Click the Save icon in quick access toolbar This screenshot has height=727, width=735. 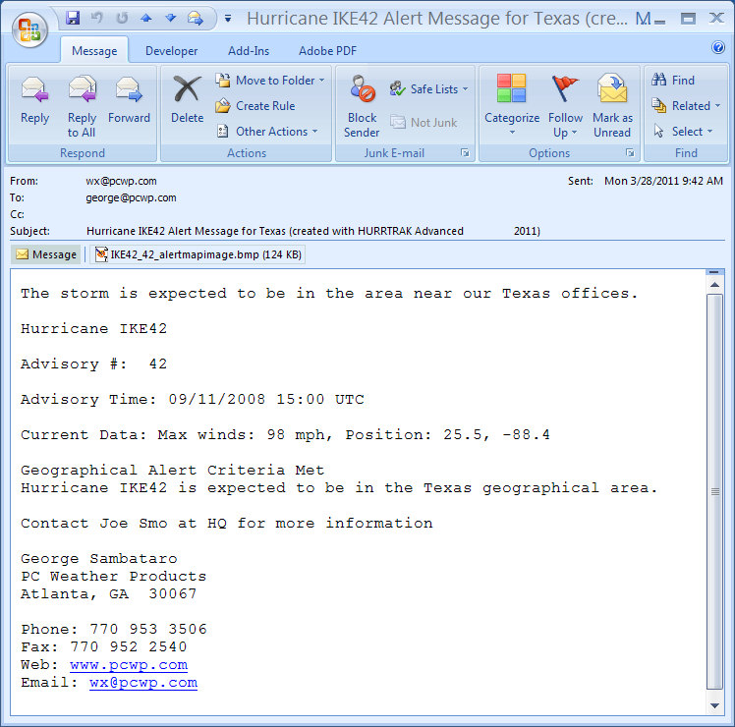click(x=74, y=18)
